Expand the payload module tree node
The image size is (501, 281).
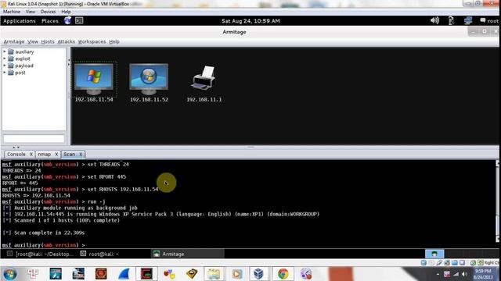(x=5, y=66)
